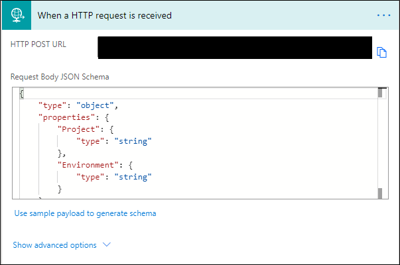The image size is (400, 265).
Task: Click the opening brace on first schema line
Action: [x=21, y=93]
